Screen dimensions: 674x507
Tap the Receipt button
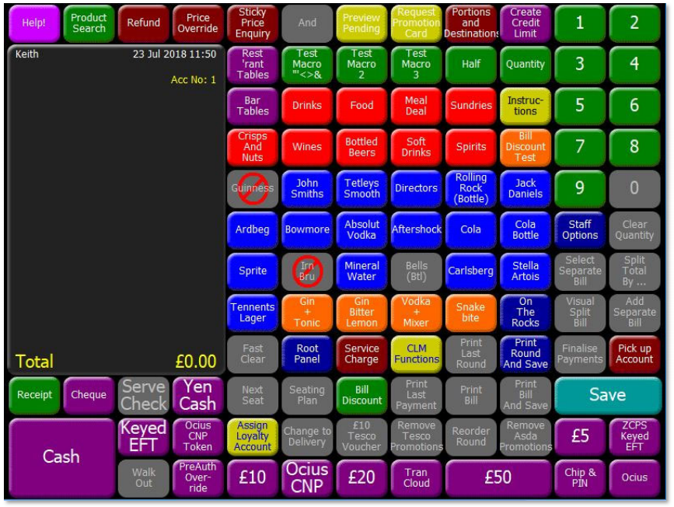pyautogui.click(x=34, y=395)
